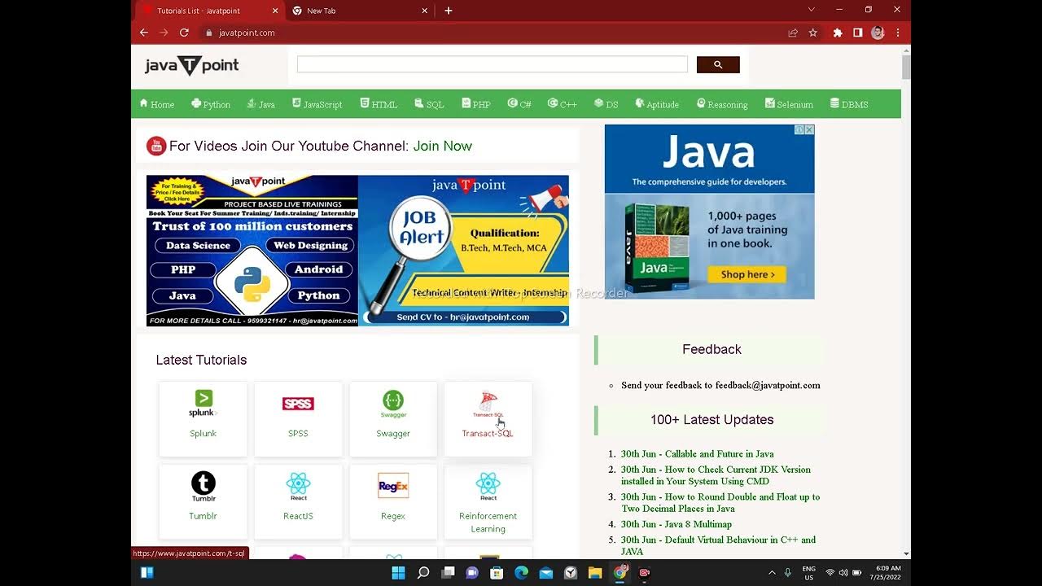Open C++ in the nav bar
This screenshot has height=586, width=1042.
563,104
